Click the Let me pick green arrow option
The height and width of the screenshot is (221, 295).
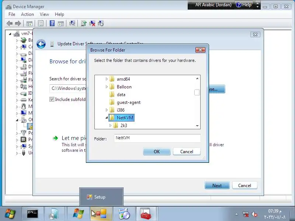click(x=55, y=138)
